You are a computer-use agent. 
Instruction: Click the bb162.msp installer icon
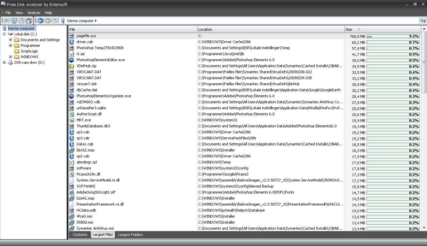tap(72, 150)
